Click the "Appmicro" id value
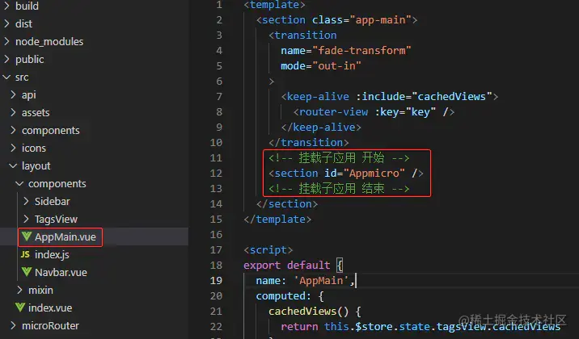Screen dimensions: 579x339 point(374,174)
